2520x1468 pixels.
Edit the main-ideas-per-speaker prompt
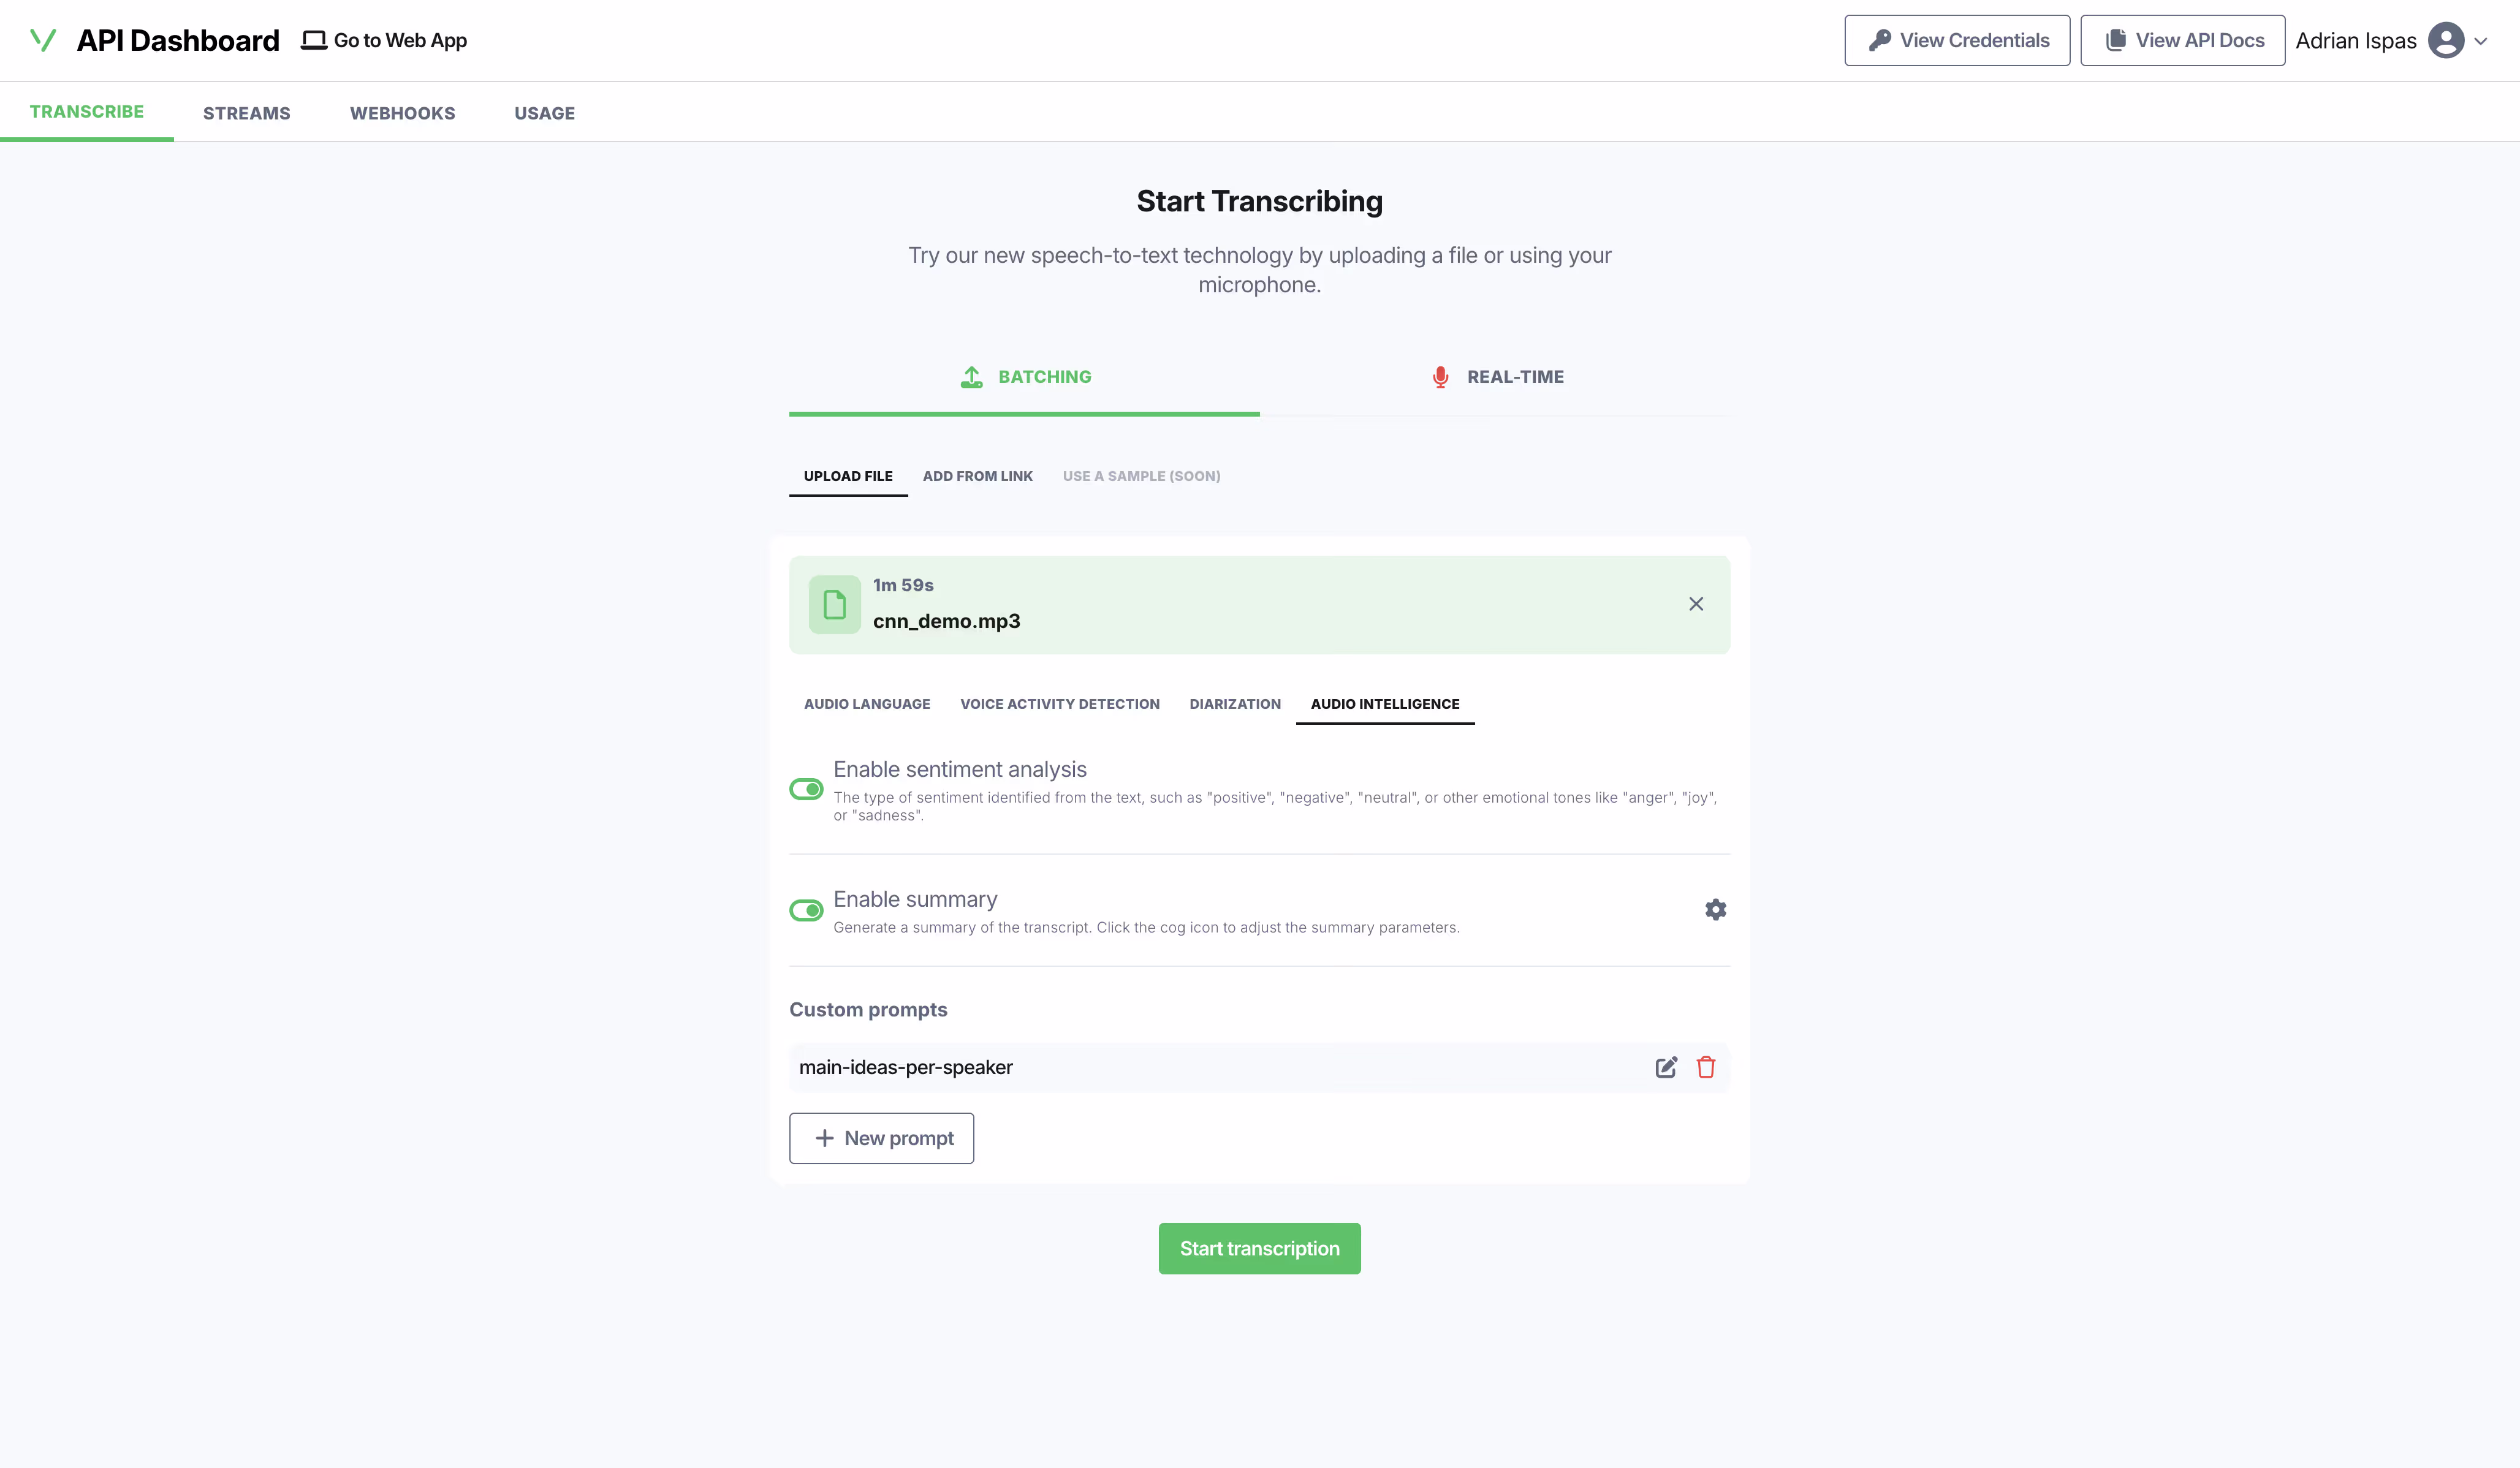click(1665, 1067)
